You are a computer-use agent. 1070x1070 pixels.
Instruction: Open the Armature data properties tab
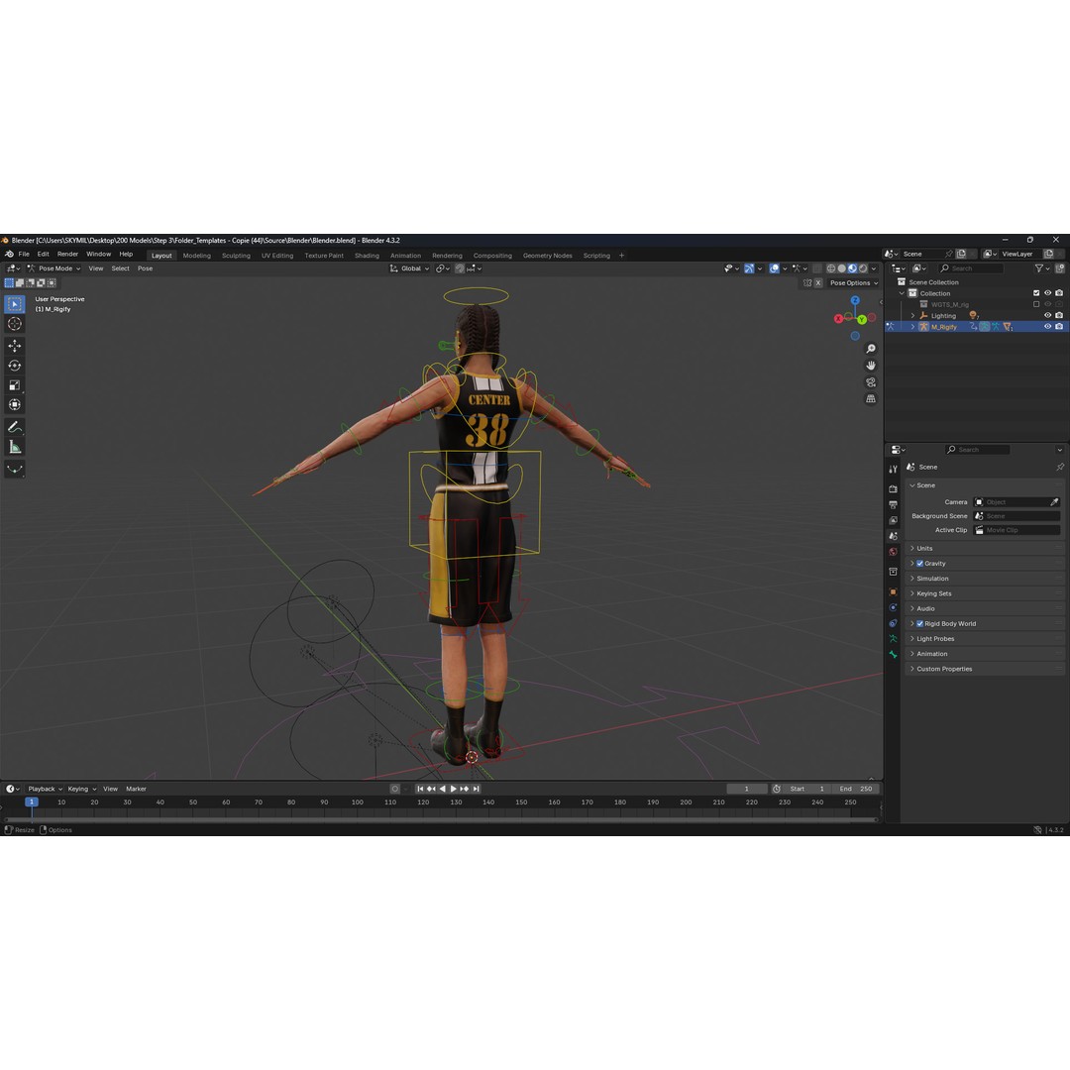893,639
